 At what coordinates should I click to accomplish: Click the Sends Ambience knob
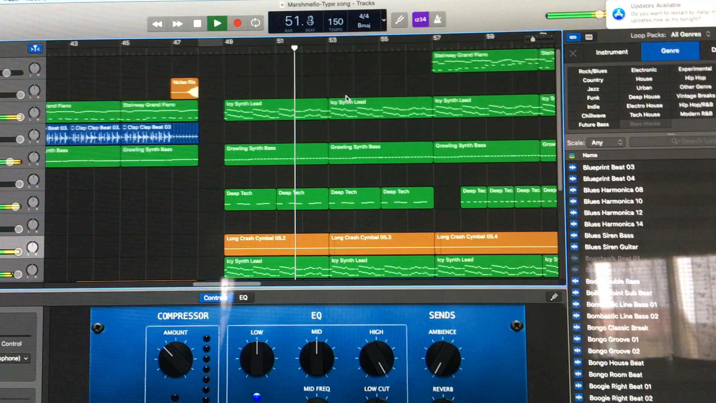[x=443, y=359]
